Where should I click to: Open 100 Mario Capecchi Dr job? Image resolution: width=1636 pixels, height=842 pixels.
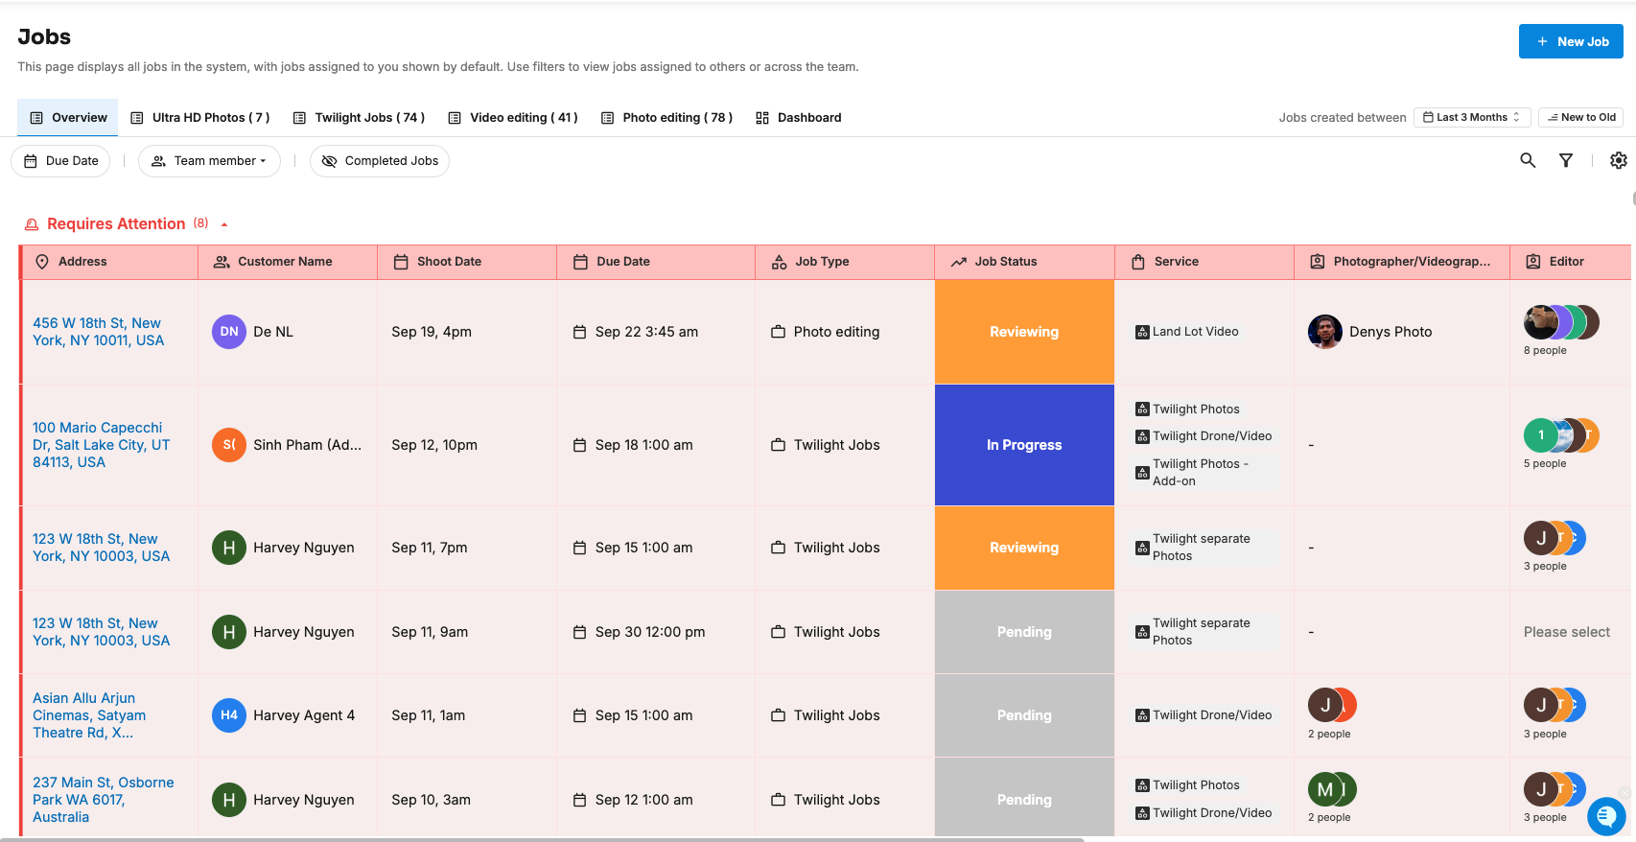point(101,445)
